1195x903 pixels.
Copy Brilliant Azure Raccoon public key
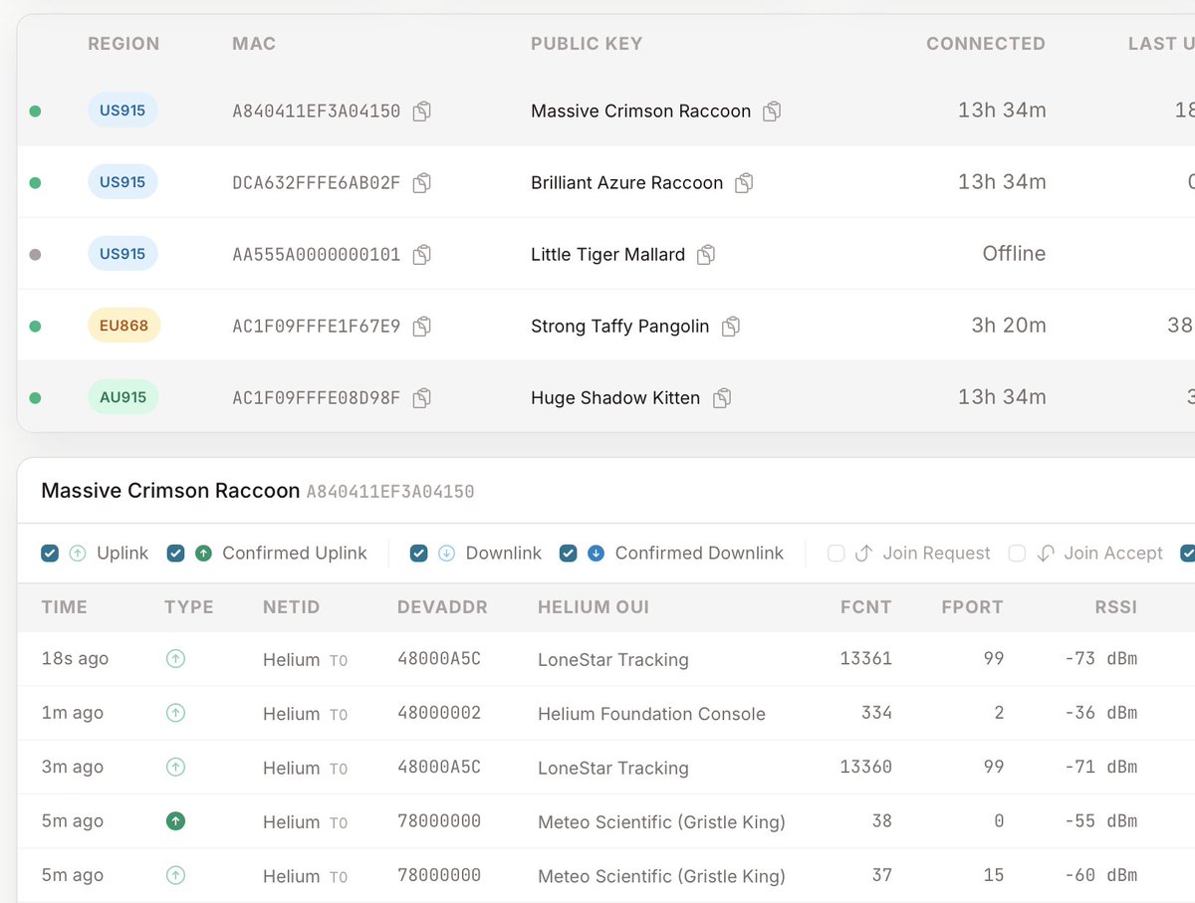click(x=744, y=183)
